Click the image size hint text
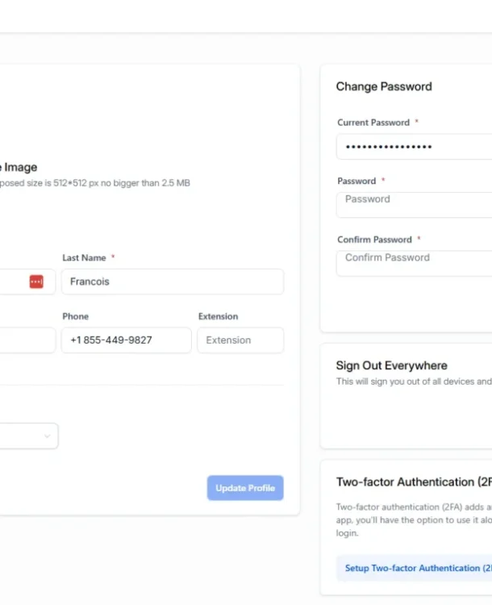The image size is (492, 605). [95, 183]
